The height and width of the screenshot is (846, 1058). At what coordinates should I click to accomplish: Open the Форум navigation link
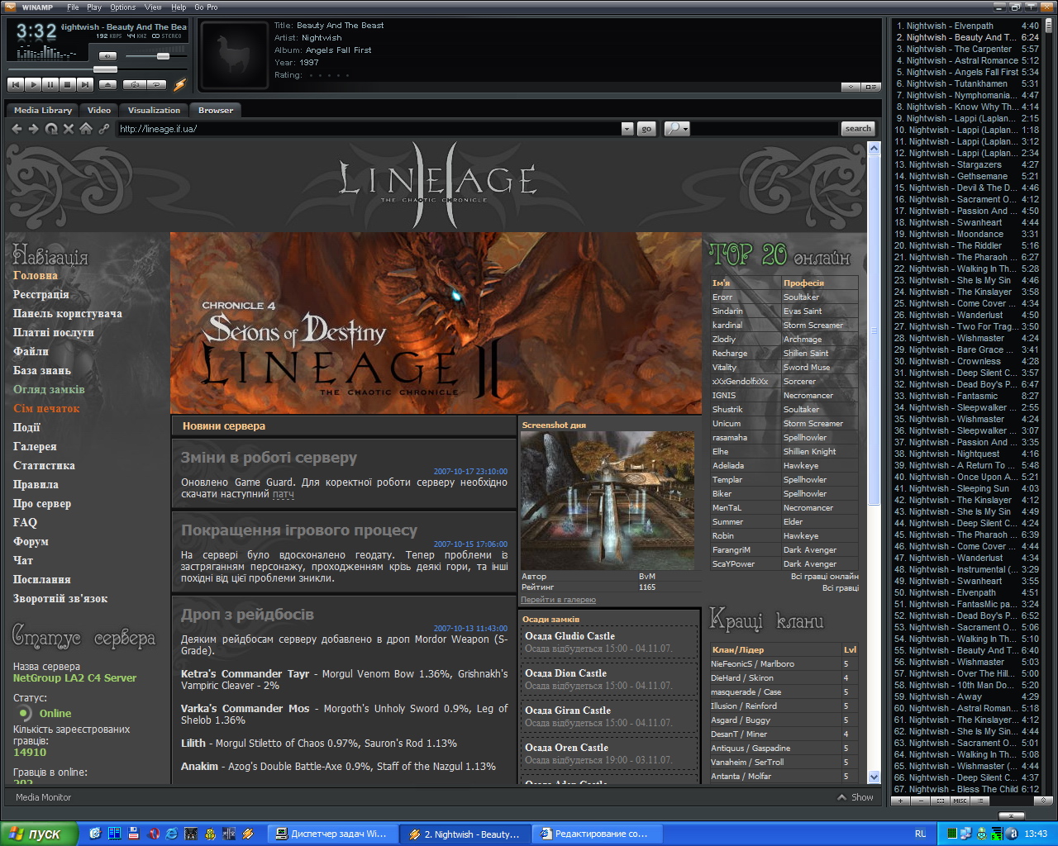click(31, 541)
